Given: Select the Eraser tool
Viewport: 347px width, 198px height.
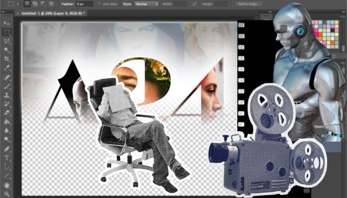Looking at the screenshot, I should click(x=6, y=113).
